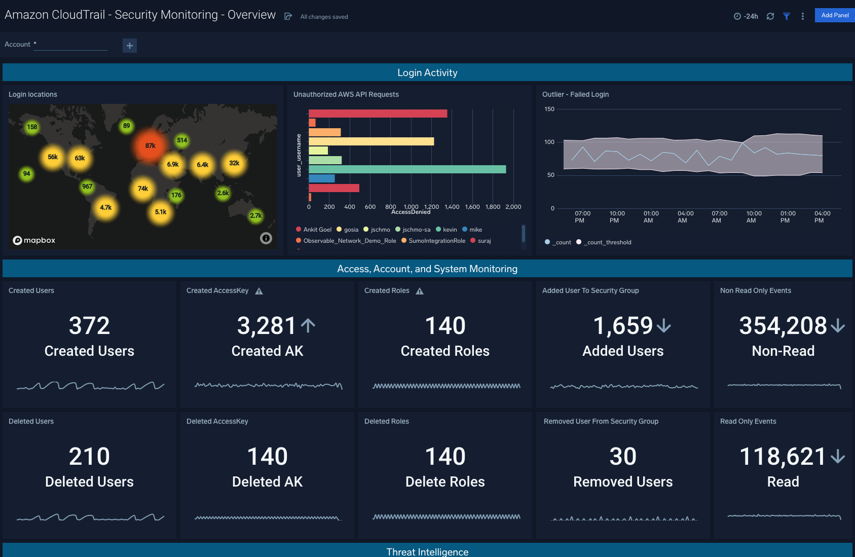The height and width of the screenshot is (557, 855).
Task: Click the warning icon on Created AccessKey panel
Action: pyautogui.click(x=259, y=290)
